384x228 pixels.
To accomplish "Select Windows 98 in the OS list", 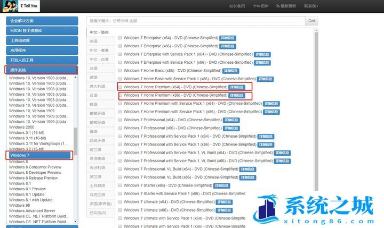I will (19, 205).
